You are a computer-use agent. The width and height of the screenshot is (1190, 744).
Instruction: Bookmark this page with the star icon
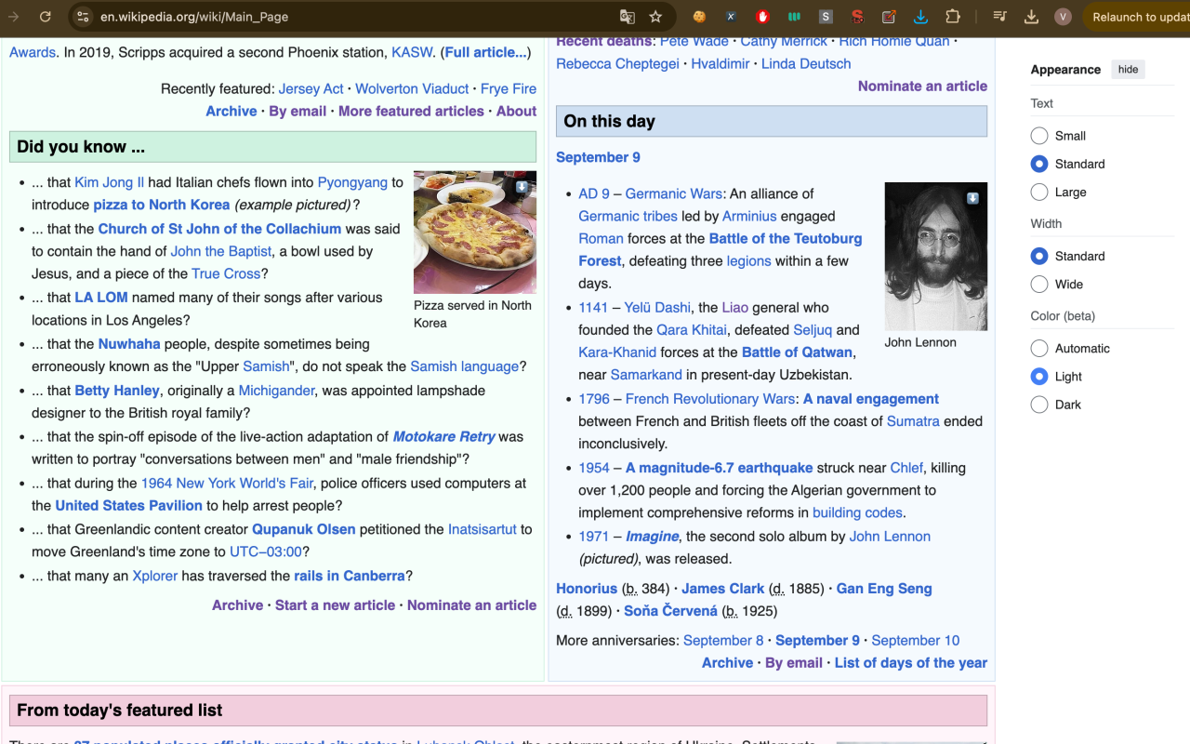655,17
